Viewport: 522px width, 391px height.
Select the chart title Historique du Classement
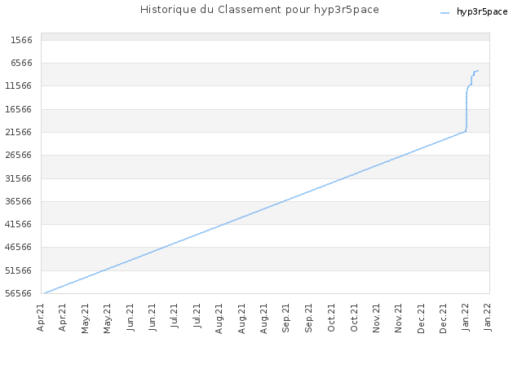point(259,10)
